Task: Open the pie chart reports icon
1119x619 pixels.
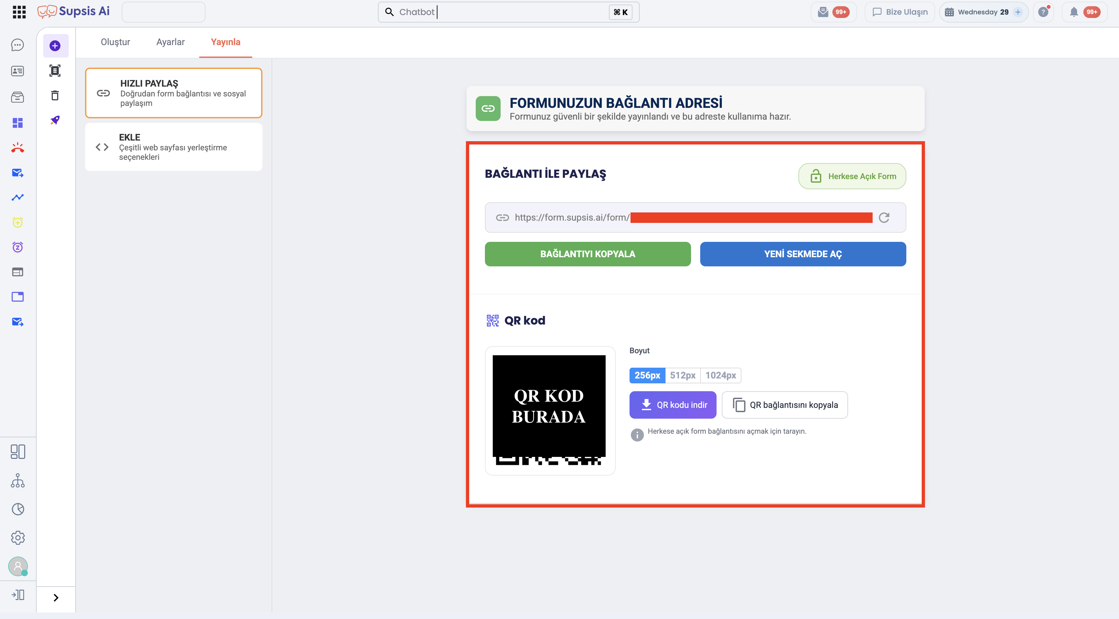Action: tap(18, 509)
